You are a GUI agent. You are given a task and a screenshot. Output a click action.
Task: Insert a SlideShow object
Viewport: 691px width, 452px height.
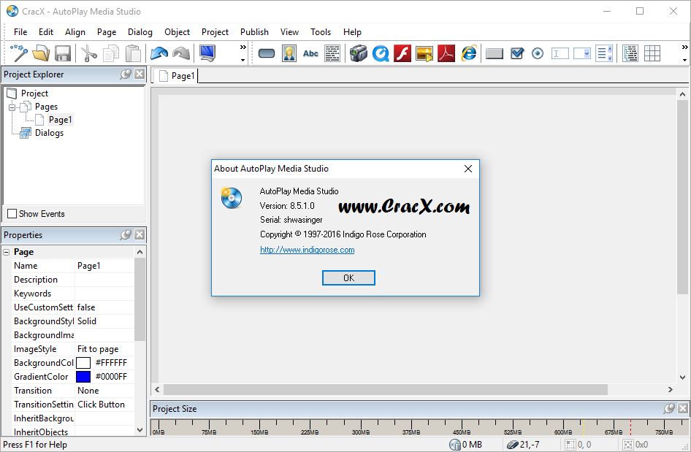click(x=424, y=53)
